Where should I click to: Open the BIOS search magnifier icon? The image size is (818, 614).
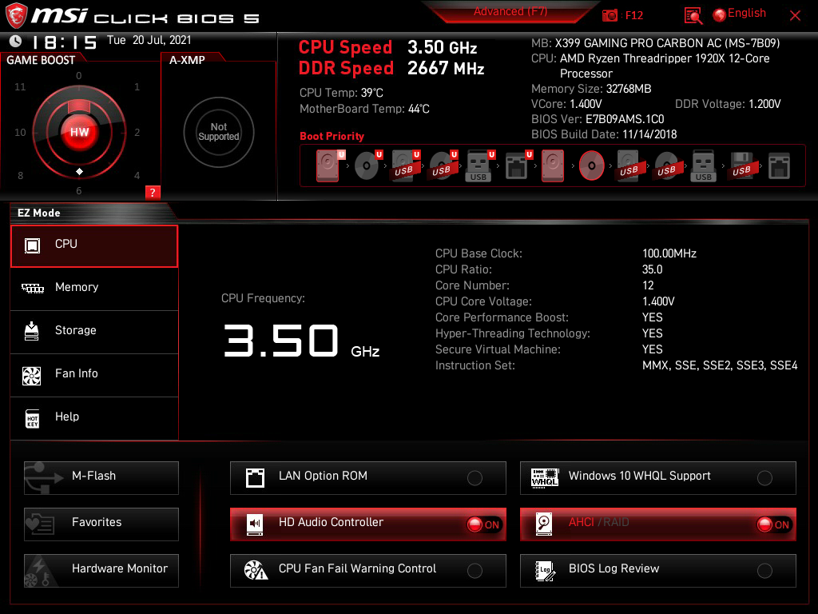[x=693, y=16]
